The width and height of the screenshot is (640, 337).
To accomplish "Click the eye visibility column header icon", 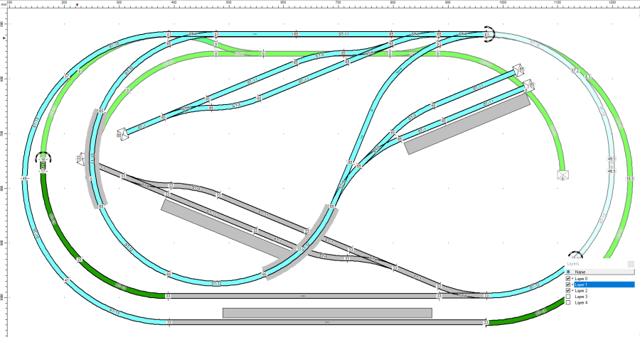I will (567, 272).
